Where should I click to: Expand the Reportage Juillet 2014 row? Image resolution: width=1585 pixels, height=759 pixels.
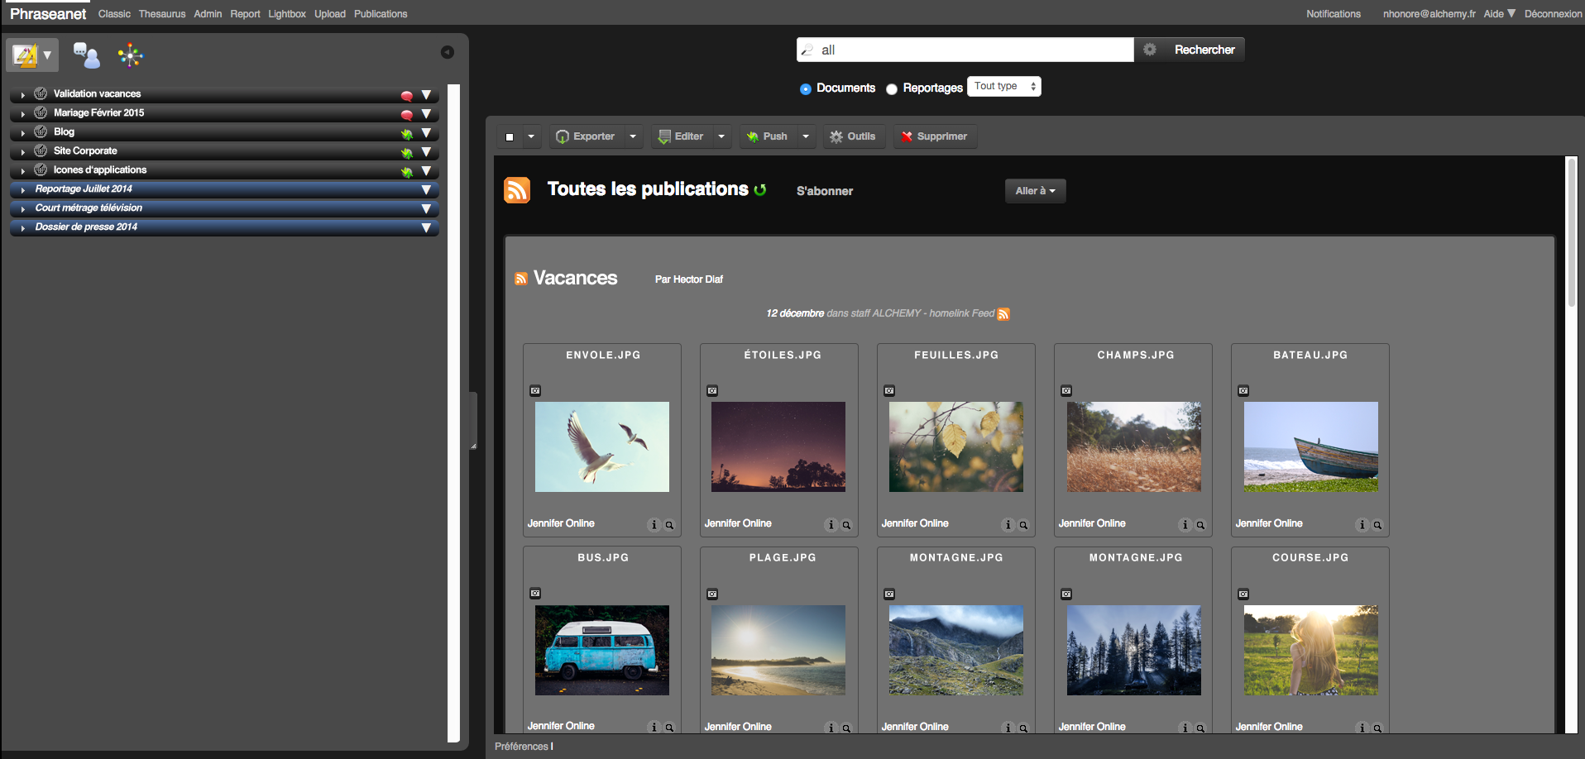(22, 190)
